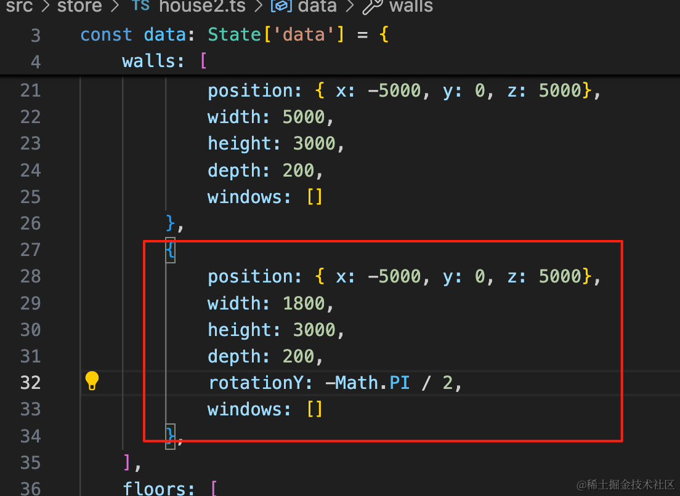The image size is (680, 496).
Task: Click 'width: 1800' value on line 29
Action: coord(304,303)
